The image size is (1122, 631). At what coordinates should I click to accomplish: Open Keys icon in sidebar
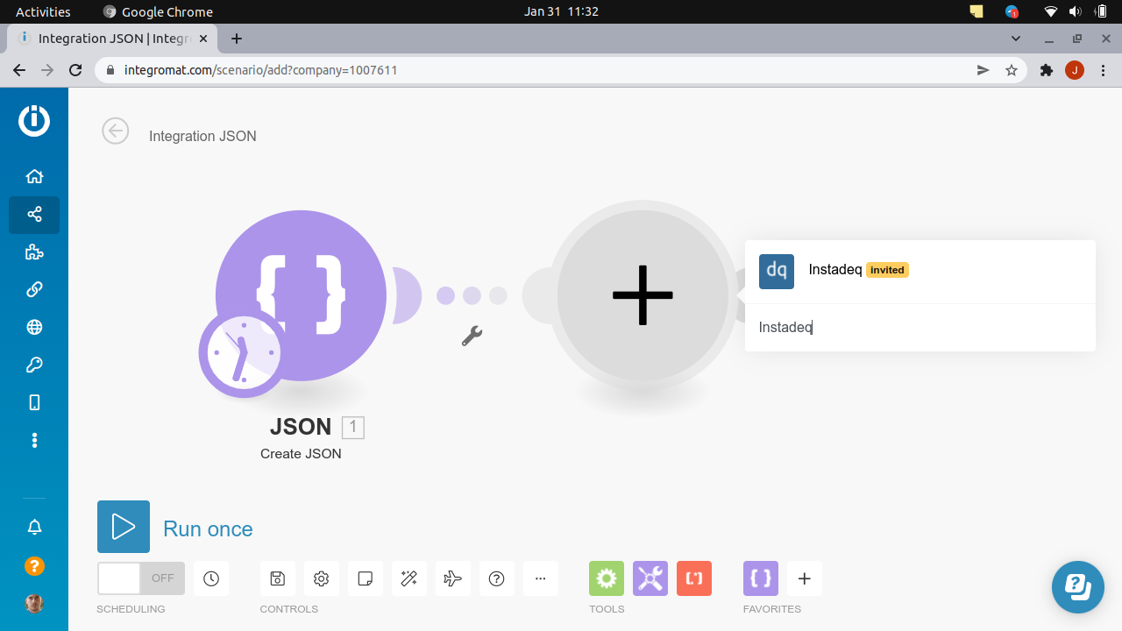click(34, 365)
